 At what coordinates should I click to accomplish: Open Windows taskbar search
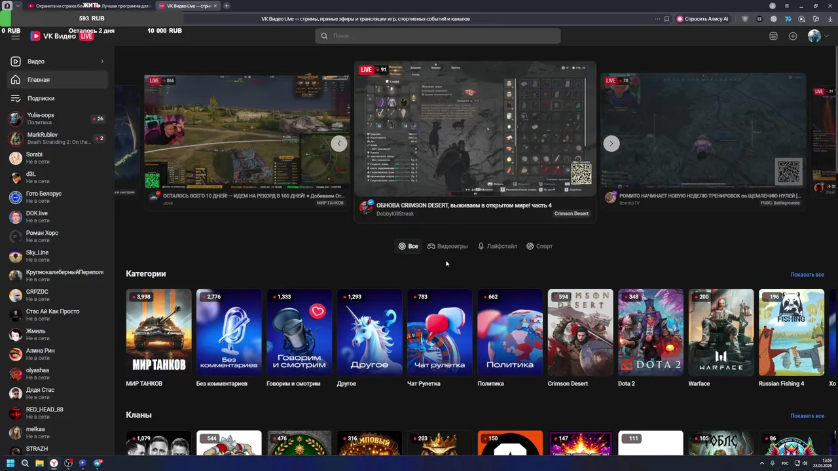25,463
